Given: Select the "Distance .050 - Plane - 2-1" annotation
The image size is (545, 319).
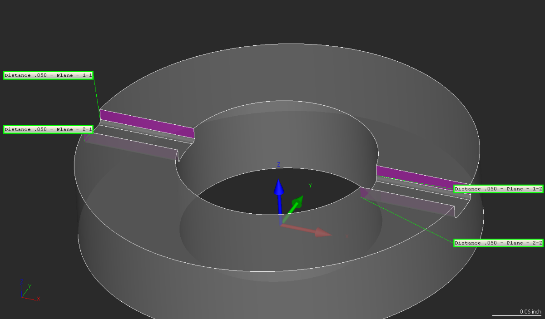Looking at the screenshot, I should tap(49, 129).
